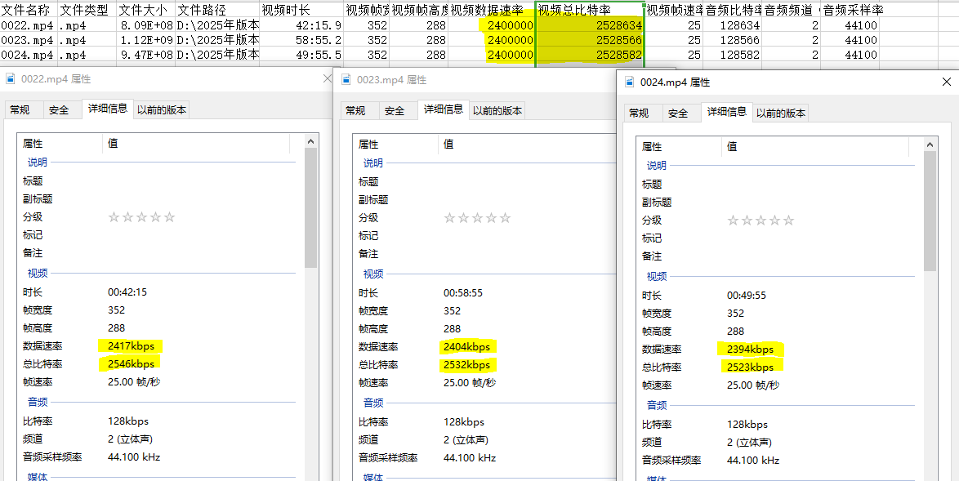The width and height of the screenshot is (959, 481).
Task: Select spreadsheet cell 0022.mp4 file name
Action: [x=29, y=25]
